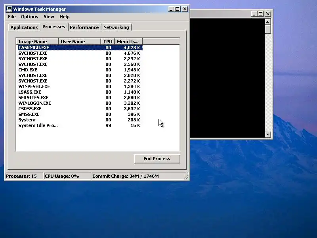Select the CMD.EXE process
The height and width of the screenshot is (238, 317).
(80, 70)
